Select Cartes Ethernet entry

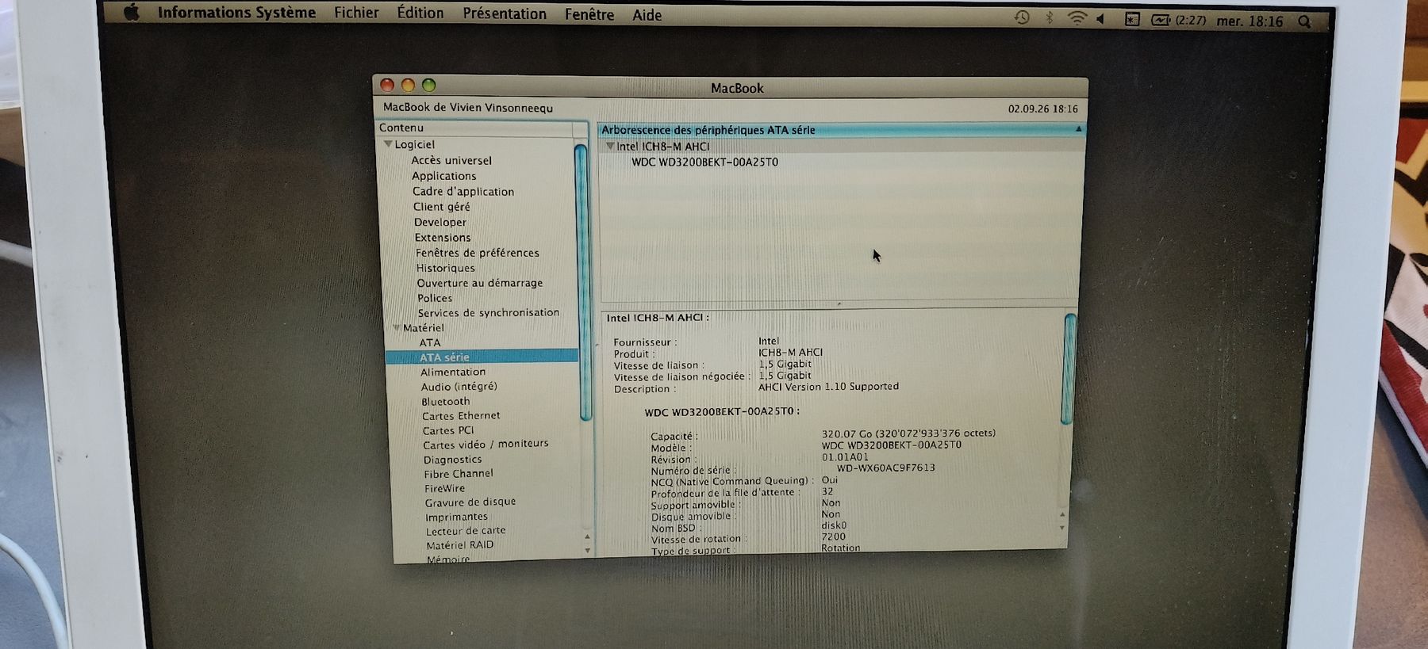coord(461,415)
